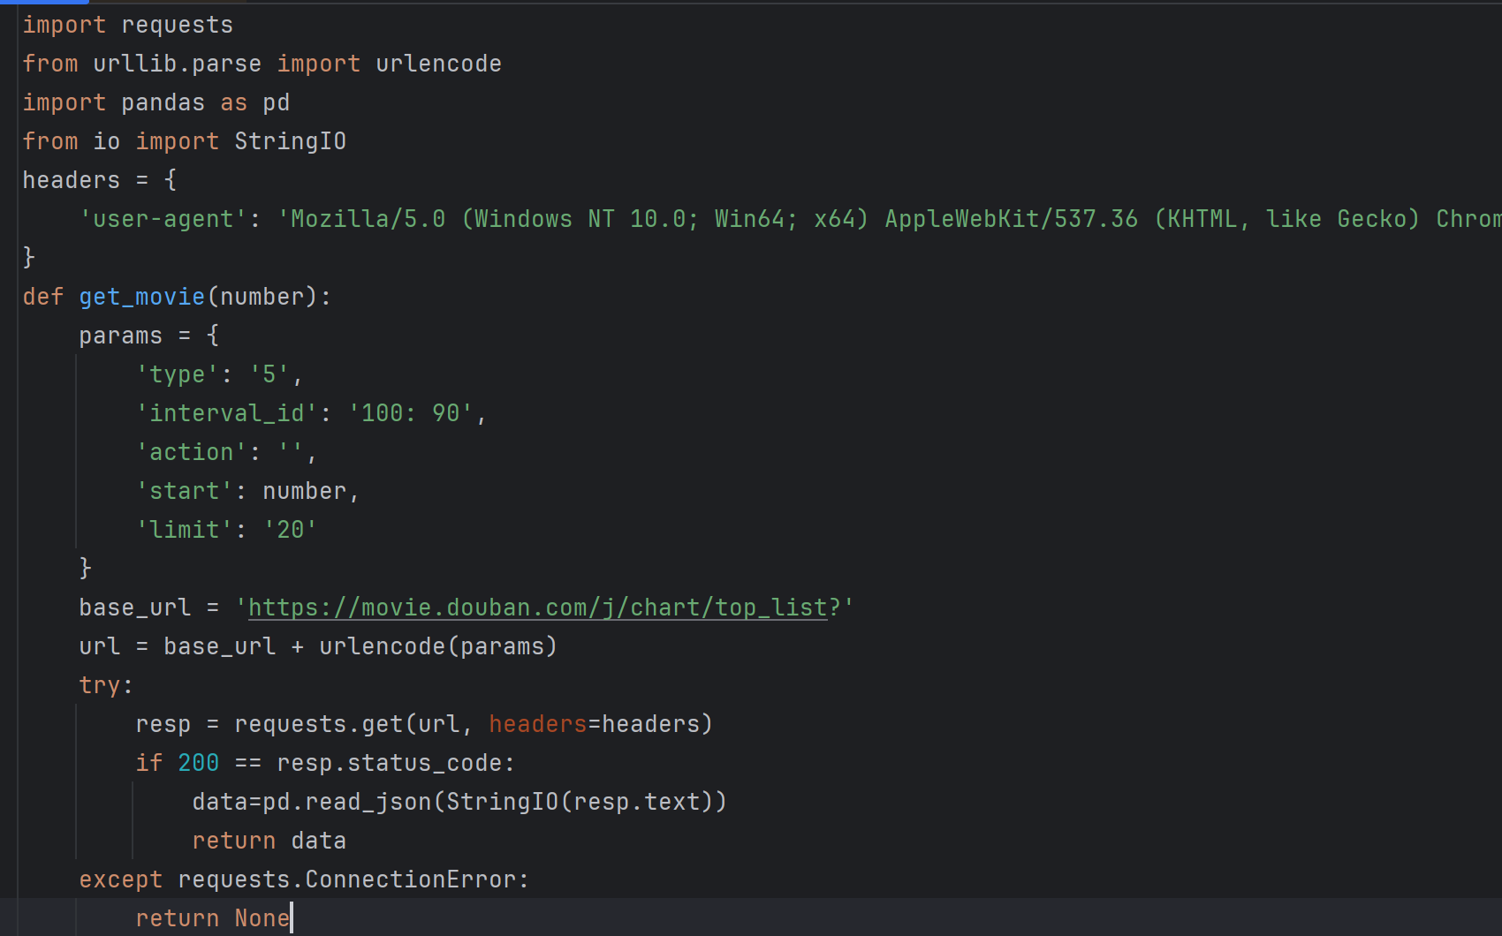Click 'StringIO' in the io import line
The height and width of the screenshot is (936, 1502).
pyautogui.click(x=291, y=141)
